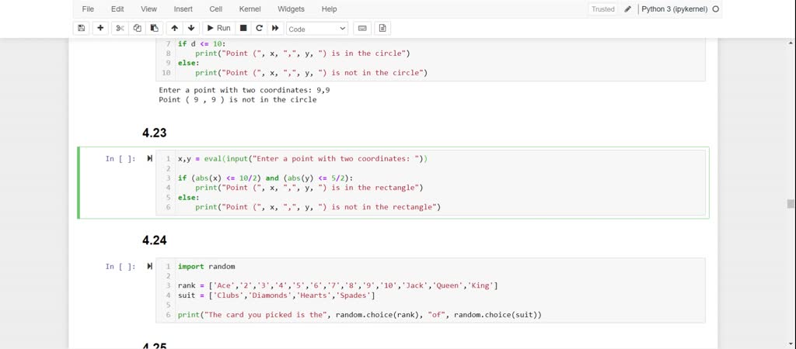This screenshot has height=349, width=796.
Task: Open the File menu
Action: (88, 9)
